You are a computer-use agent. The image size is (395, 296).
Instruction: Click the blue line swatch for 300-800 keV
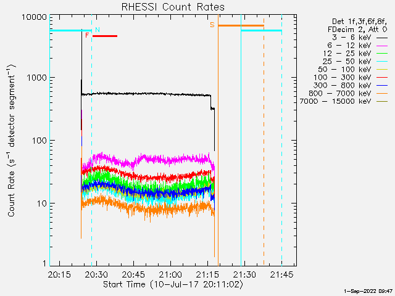coord(382,86)
